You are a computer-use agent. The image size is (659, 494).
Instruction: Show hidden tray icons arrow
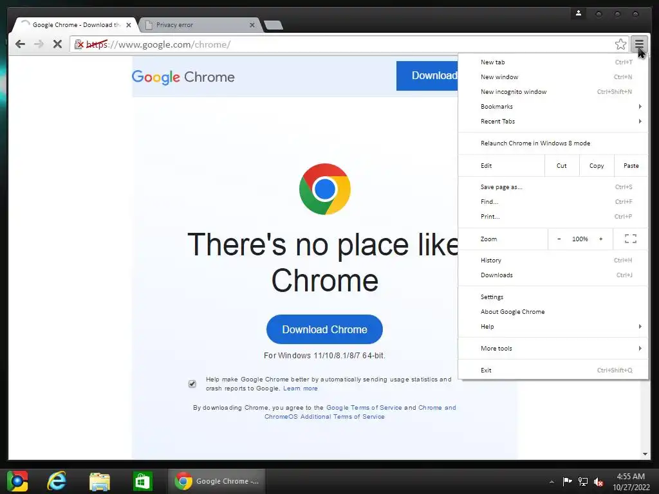click(x=552, y=482)
